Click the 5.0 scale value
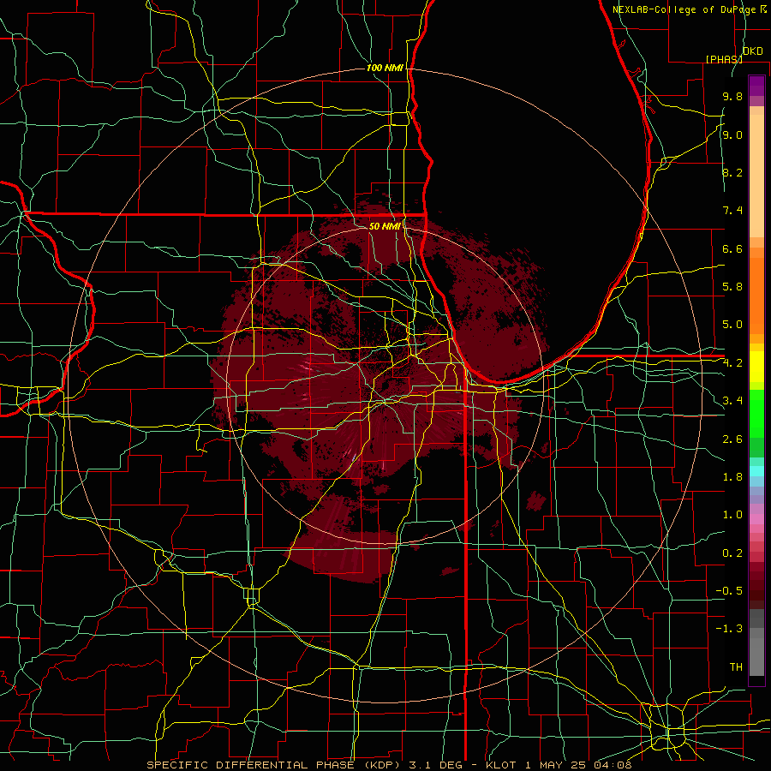The height and width of the screenshot is (771, 771). [x=732, y=325]
